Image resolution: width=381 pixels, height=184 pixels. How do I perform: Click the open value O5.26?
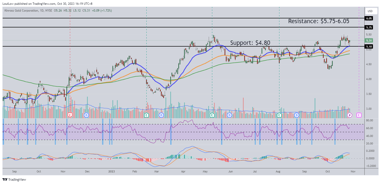click(58, 11)
